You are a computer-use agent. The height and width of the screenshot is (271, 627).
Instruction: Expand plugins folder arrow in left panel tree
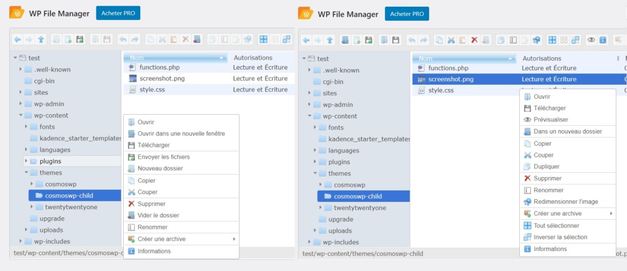[26, 161]
